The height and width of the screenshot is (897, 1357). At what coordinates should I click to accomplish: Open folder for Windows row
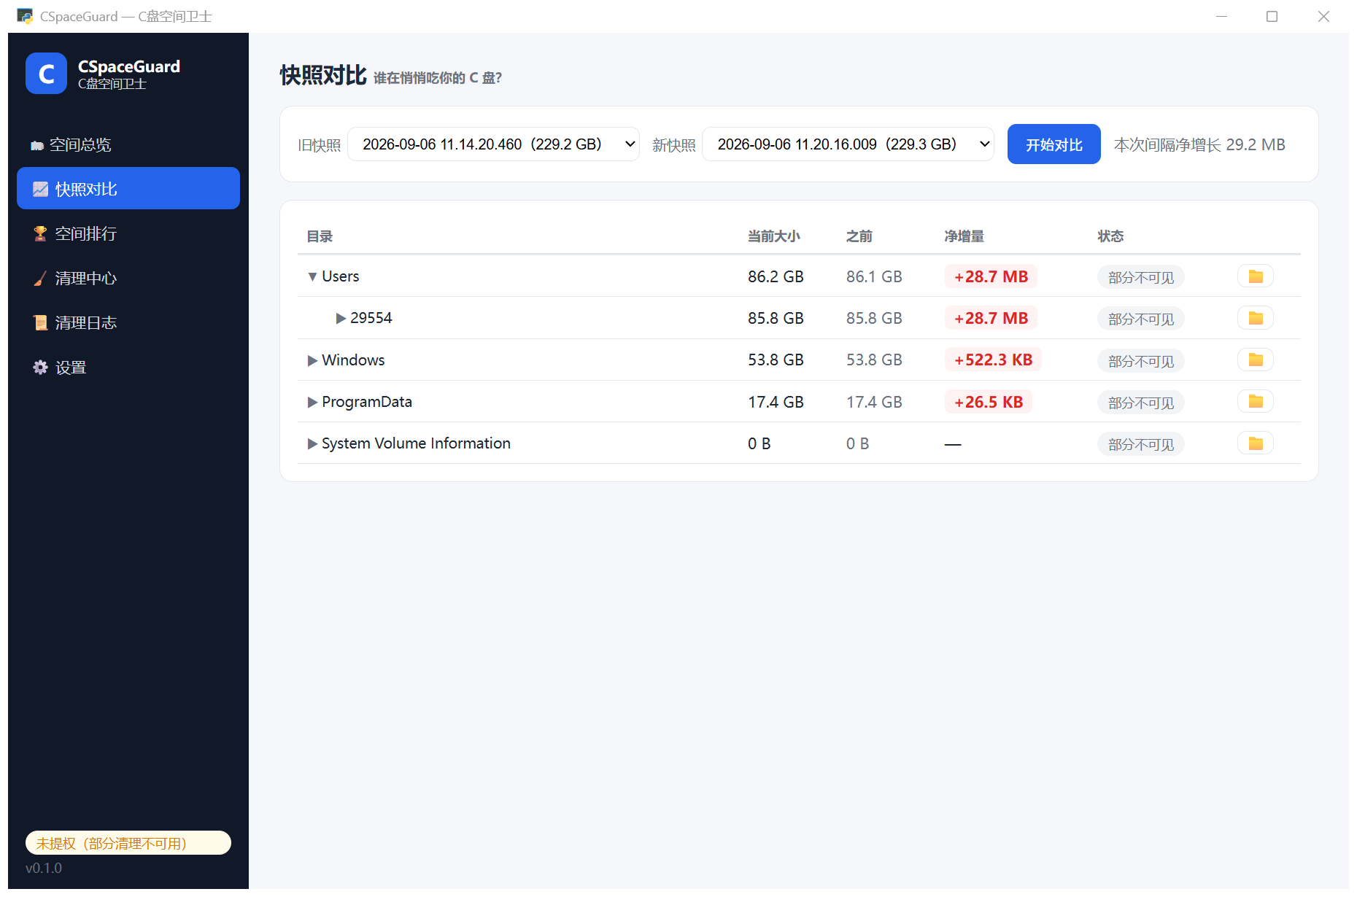point(1255,360)
